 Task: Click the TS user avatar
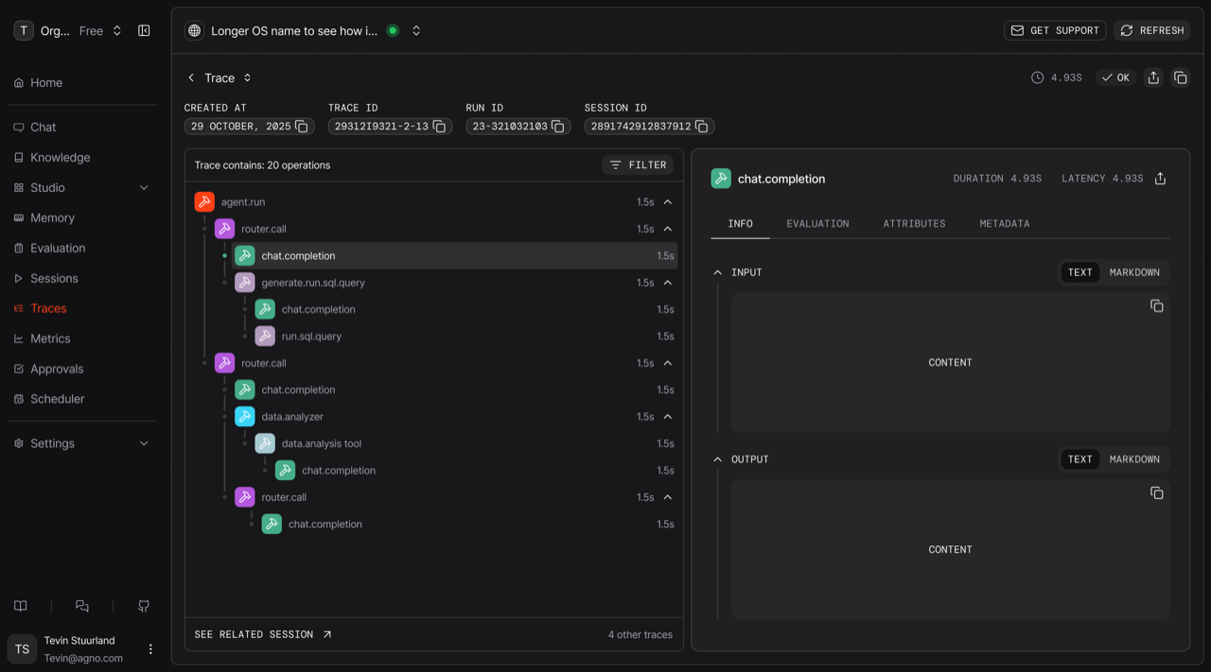click(x=22, y=649)
